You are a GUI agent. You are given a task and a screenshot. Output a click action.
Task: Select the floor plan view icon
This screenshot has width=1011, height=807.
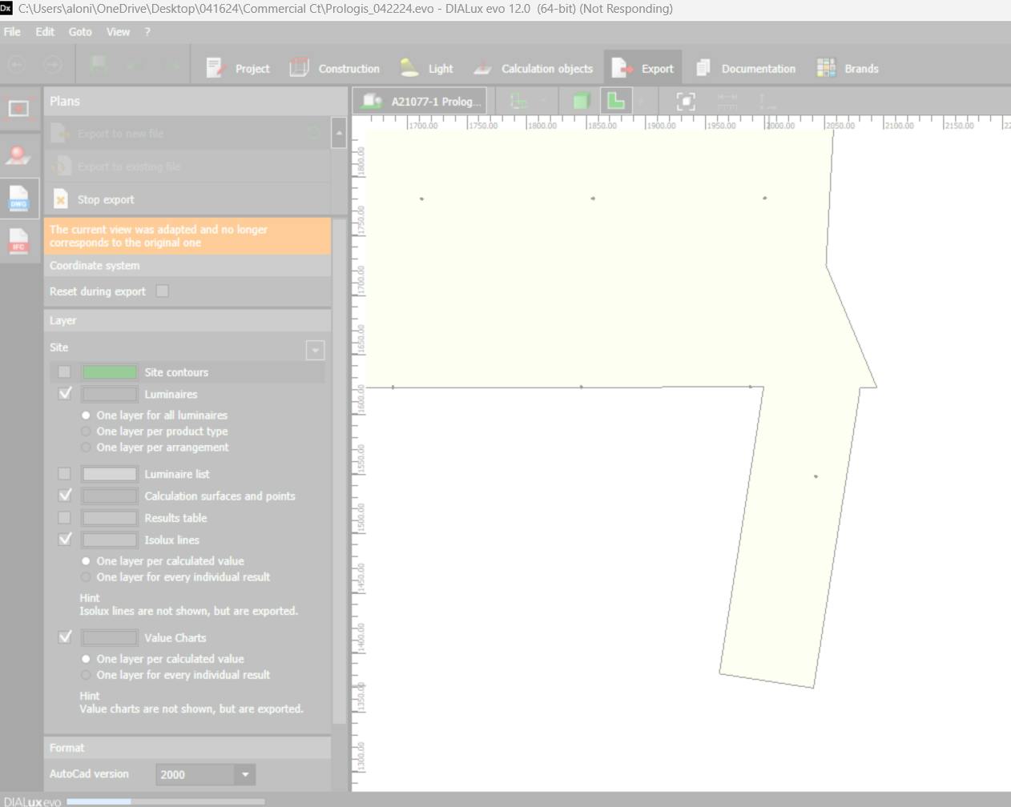[616, 102]
